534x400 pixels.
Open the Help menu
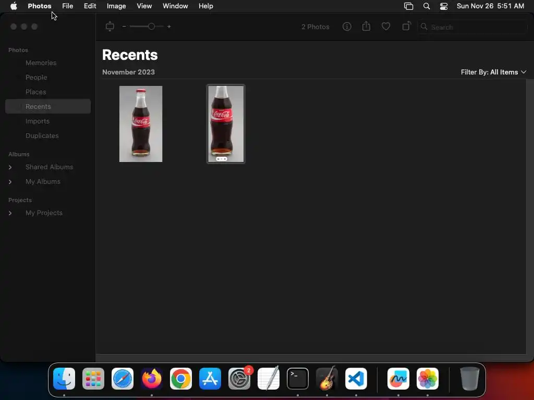(205, 6)
